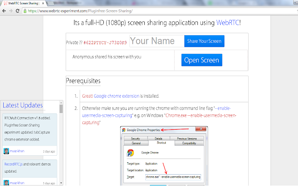Close the WebRTC Screen Sharing tab
The image size is (298, 186).
[43, 3]
